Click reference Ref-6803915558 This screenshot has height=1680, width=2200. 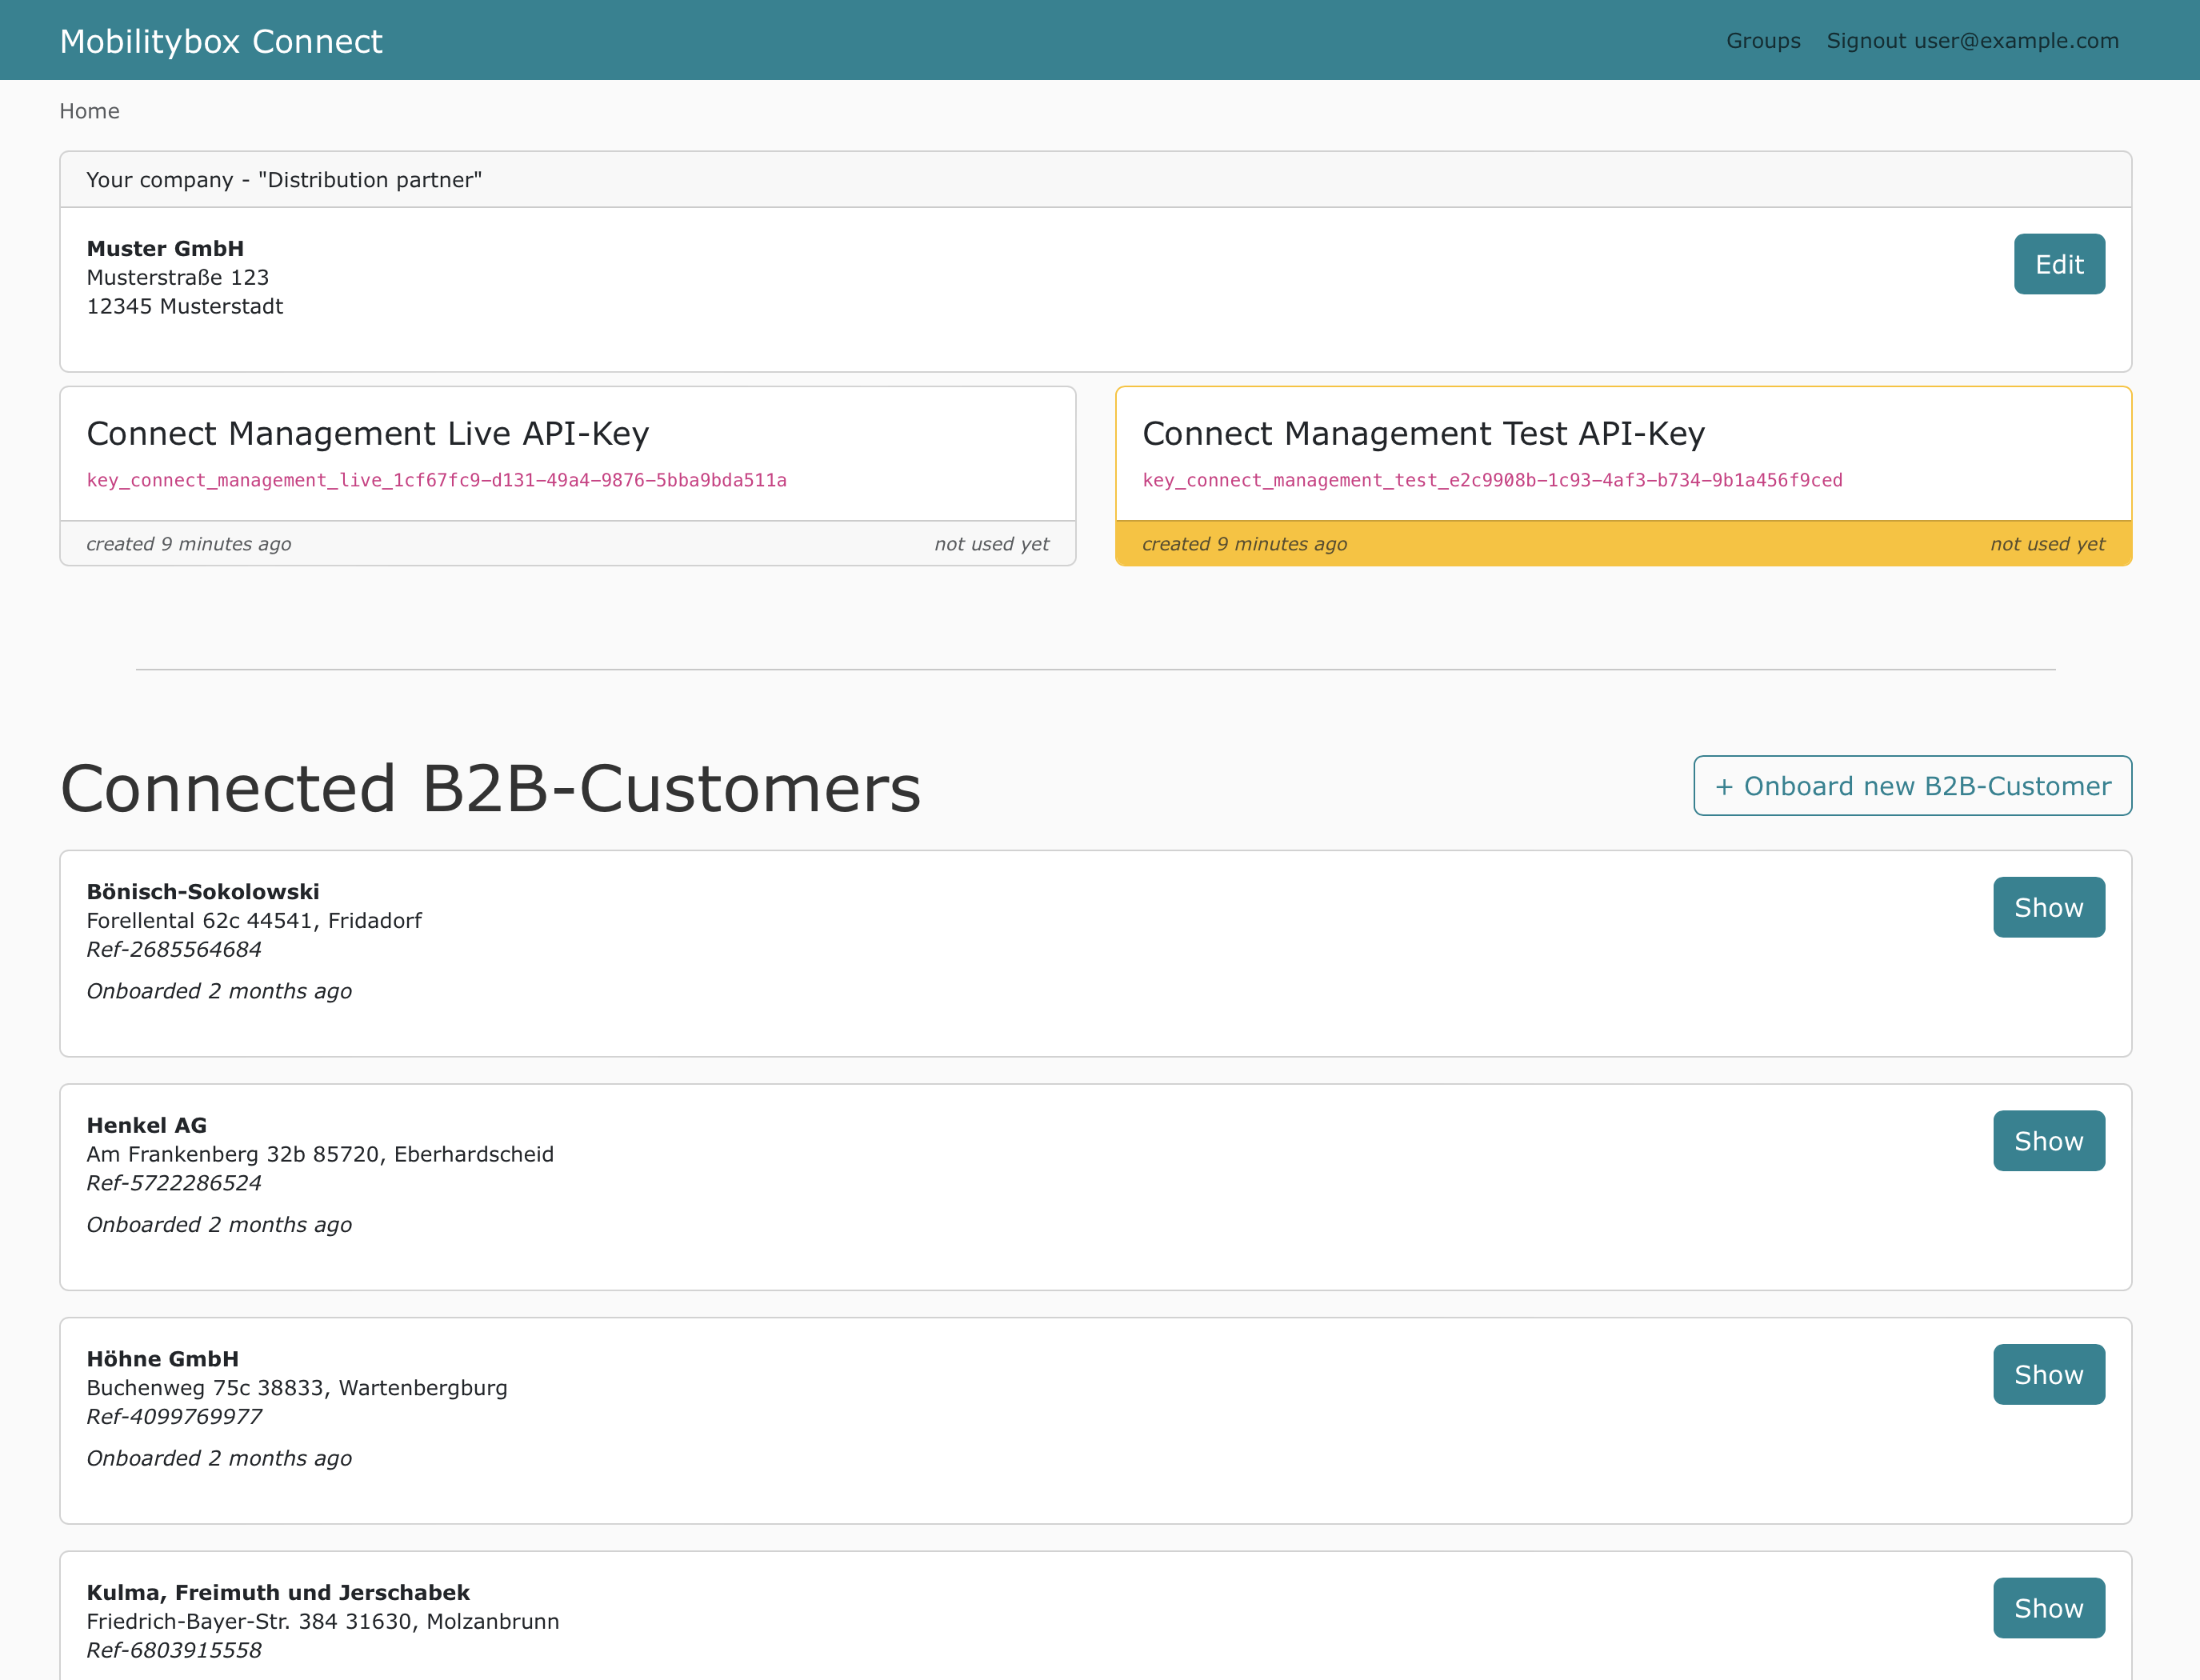coord(174,1650)
